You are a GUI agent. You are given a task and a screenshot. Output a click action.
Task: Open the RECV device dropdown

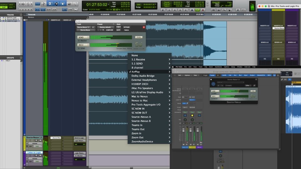pyautogui.click(x=83, y=45)
